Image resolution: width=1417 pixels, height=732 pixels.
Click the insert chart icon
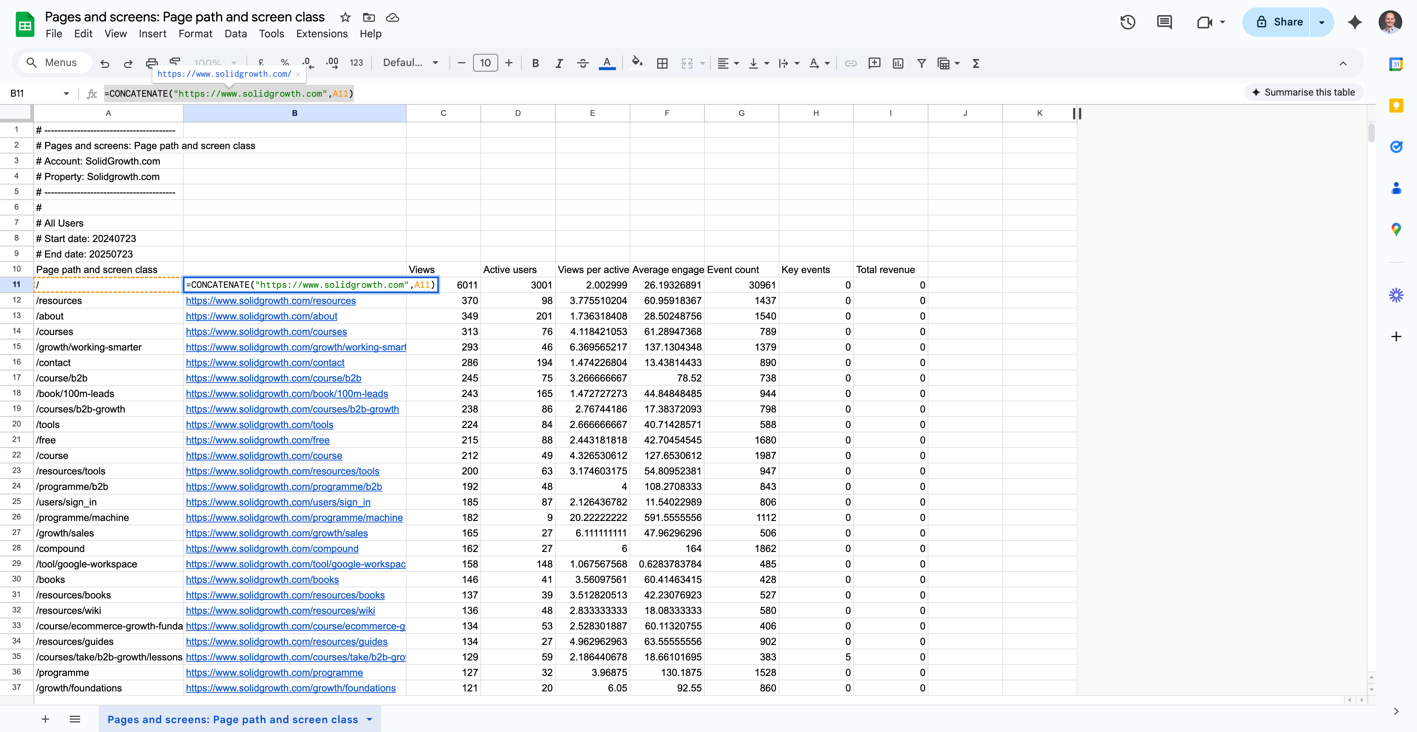click(898, 63)
